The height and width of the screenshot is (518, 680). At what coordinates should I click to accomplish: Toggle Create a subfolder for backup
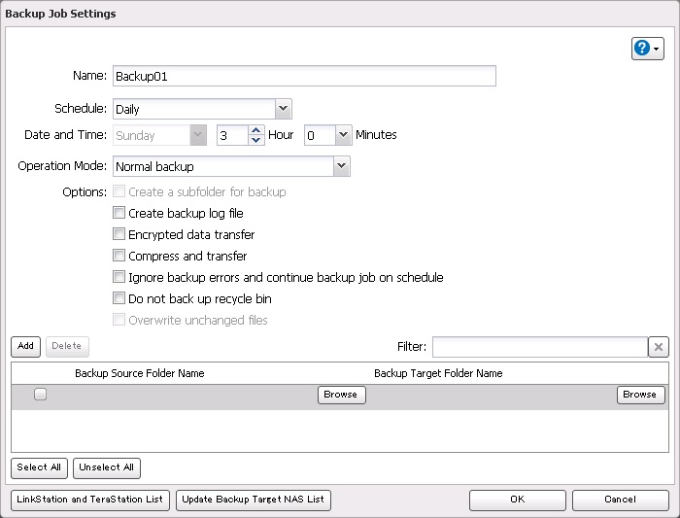point(119,191)
